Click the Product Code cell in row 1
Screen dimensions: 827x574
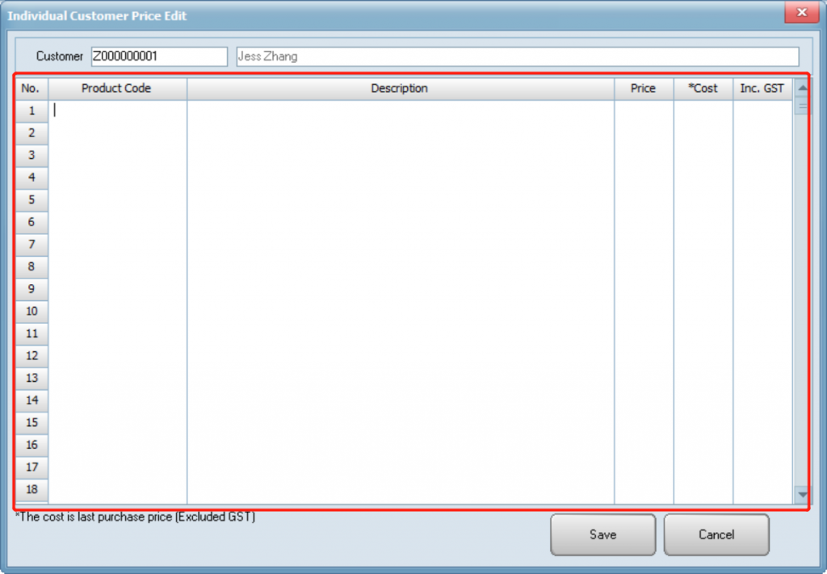[117, 111]
